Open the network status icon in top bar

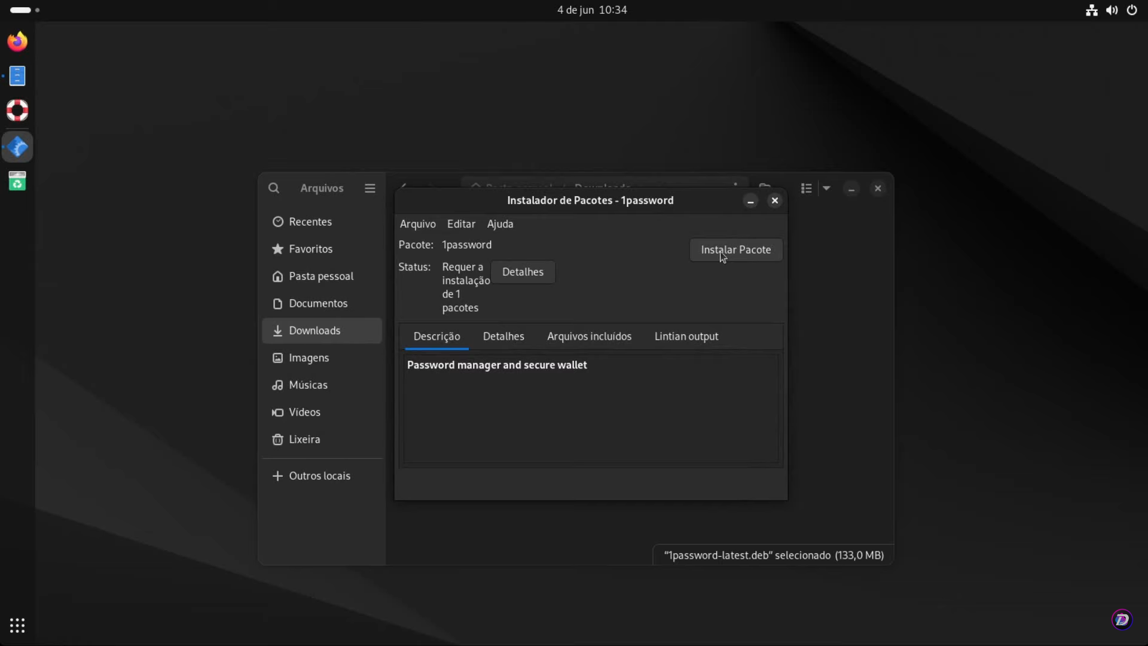1091,10
